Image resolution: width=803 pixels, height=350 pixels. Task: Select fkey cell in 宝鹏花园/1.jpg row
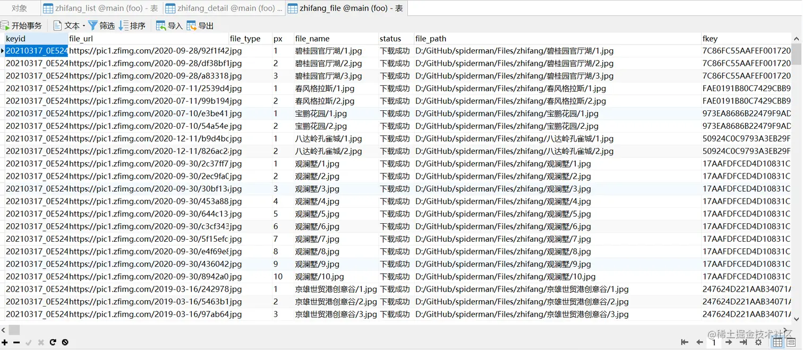(746, 113)
